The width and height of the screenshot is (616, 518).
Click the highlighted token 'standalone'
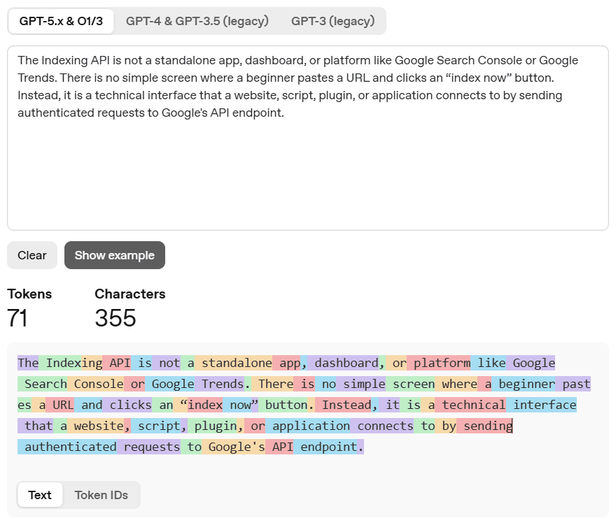coord(233,363)
